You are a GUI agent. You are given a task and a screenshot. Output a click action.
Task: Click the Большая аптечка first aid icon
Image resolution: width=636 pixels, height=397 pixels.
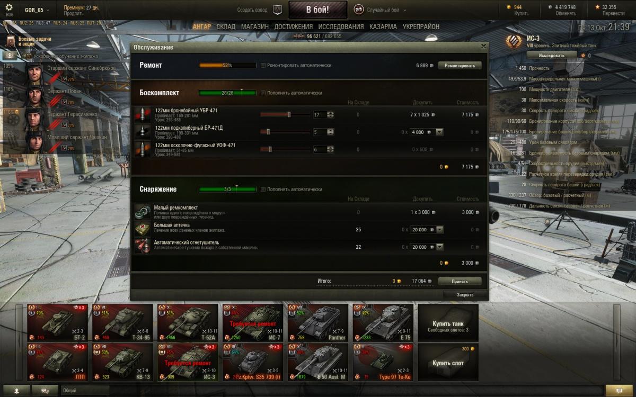pos(142,229)
